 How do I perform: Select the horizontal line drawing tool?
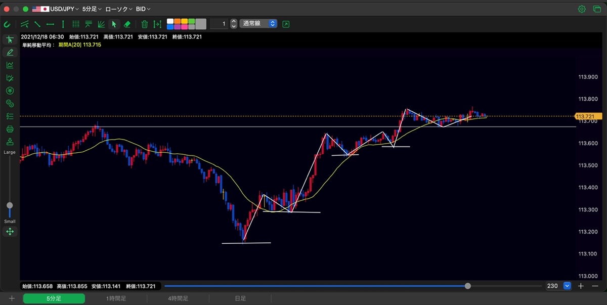(50, 24)
